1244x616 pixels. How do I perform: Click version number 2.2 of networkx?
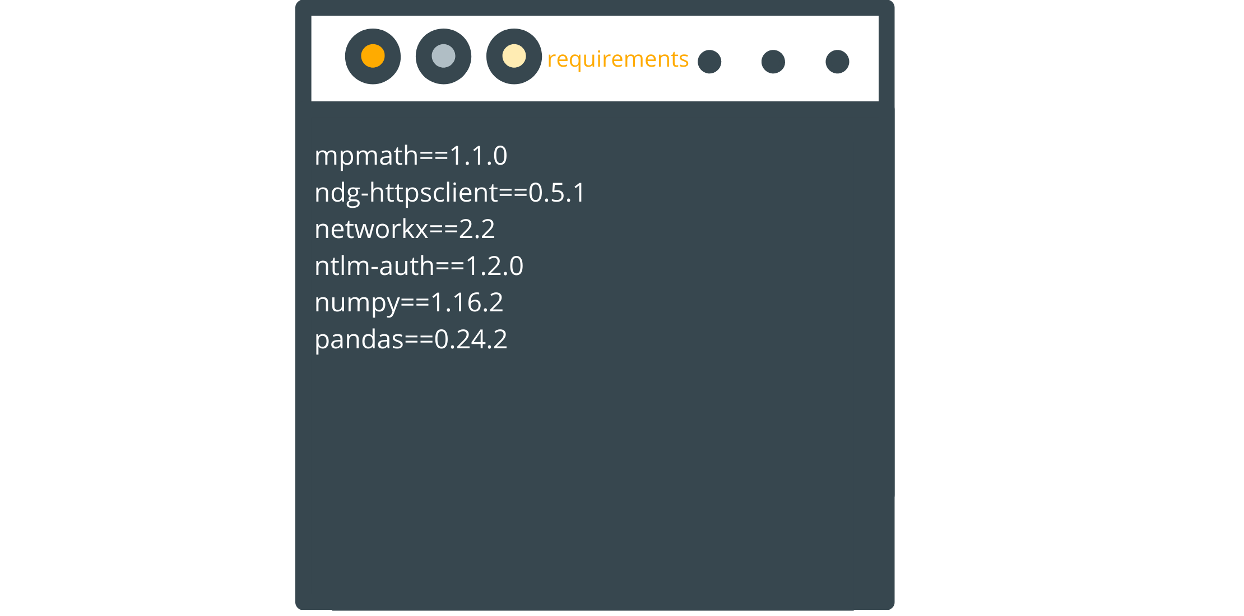[x=477, y=230]
